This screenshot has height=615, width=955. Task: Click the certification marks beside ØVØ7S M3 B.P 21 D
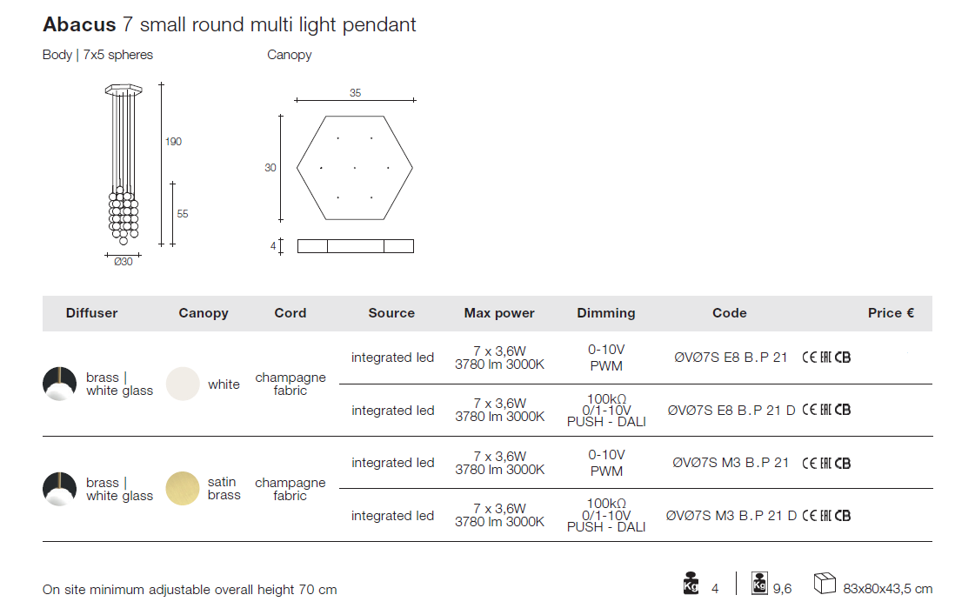coord(826,516)
